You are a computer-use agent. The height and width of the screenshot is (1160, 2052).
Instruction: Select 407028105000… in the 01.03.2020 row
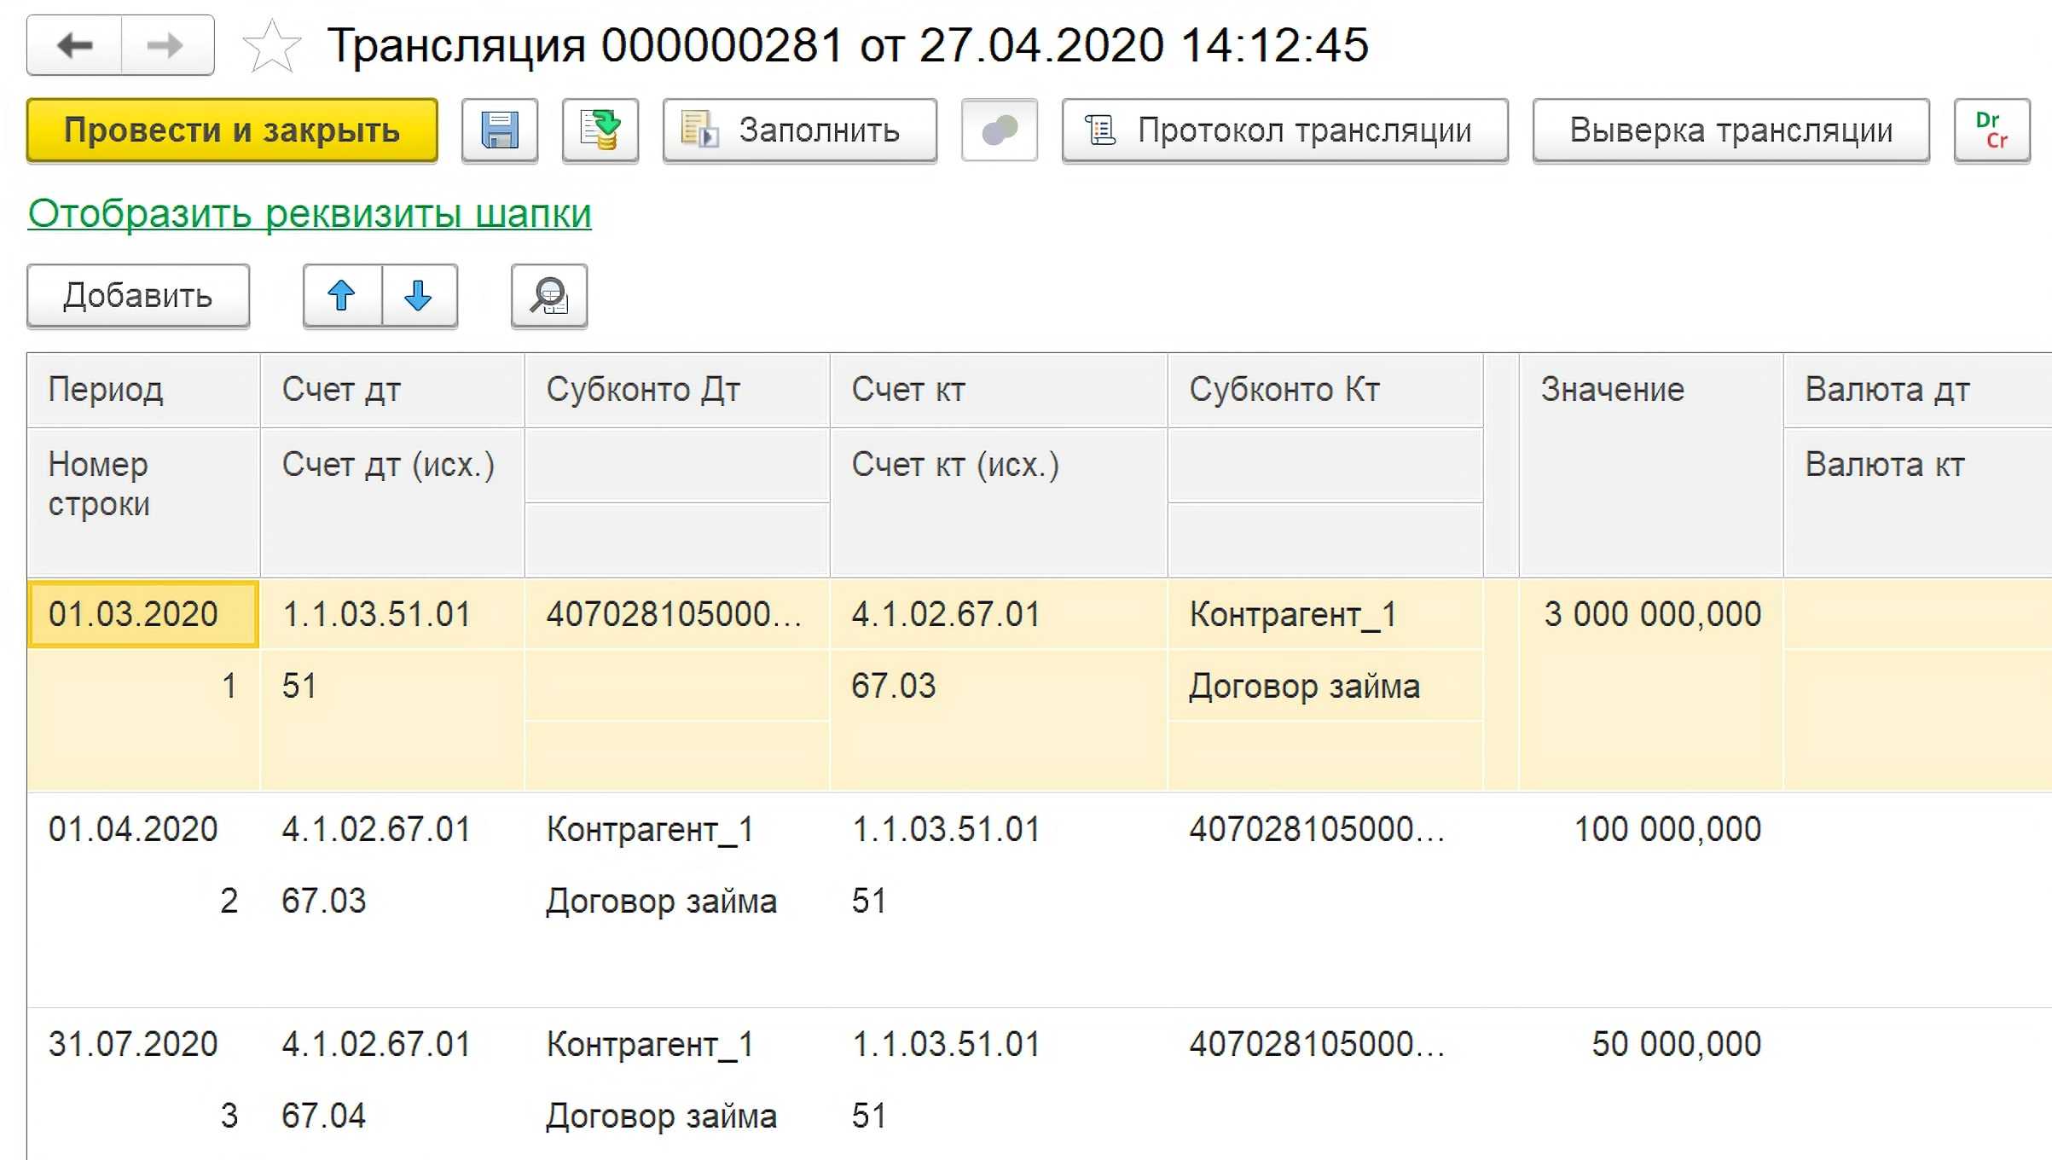677,614
